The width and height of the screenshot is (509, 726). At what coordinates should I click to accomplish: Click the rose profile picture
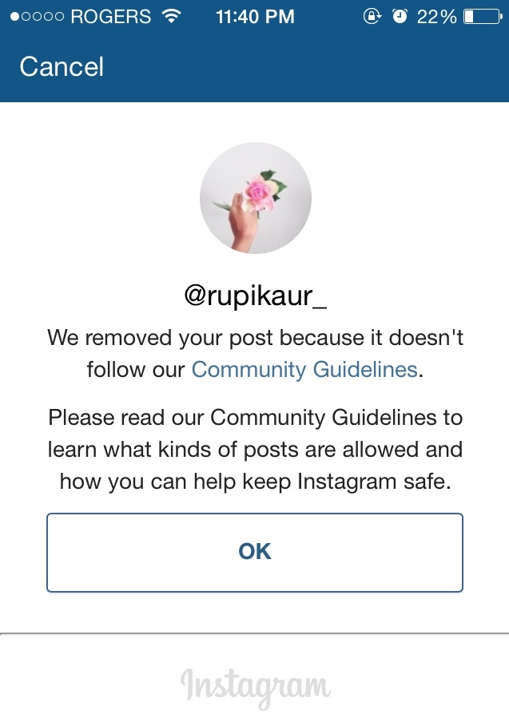pyautogui.click(x=255, y=198)
